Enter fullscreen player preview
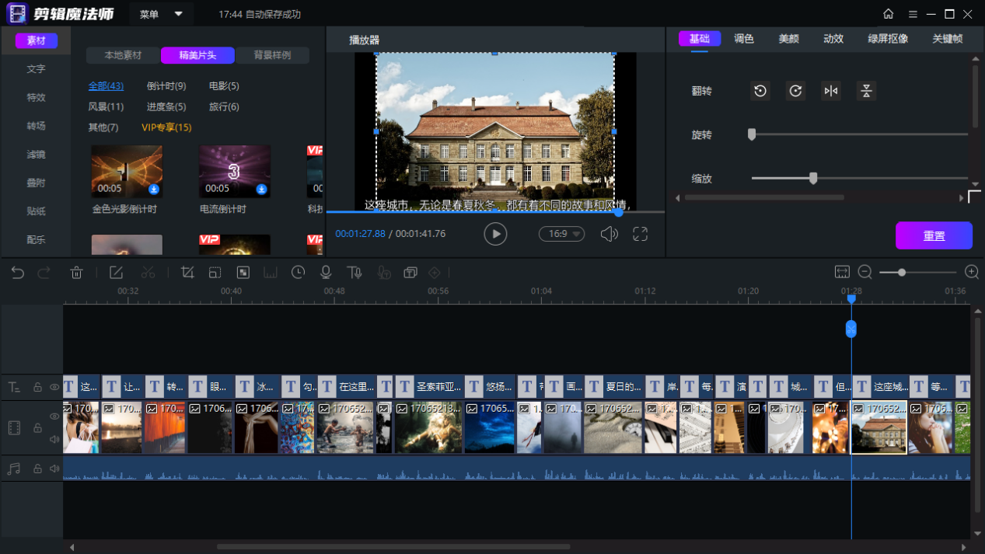 [640, 234]
